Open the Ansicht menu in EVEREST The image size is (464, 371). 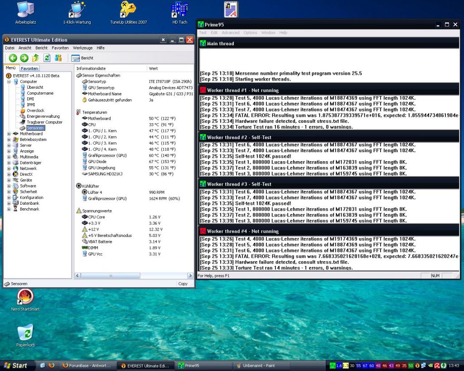(25, 48)
